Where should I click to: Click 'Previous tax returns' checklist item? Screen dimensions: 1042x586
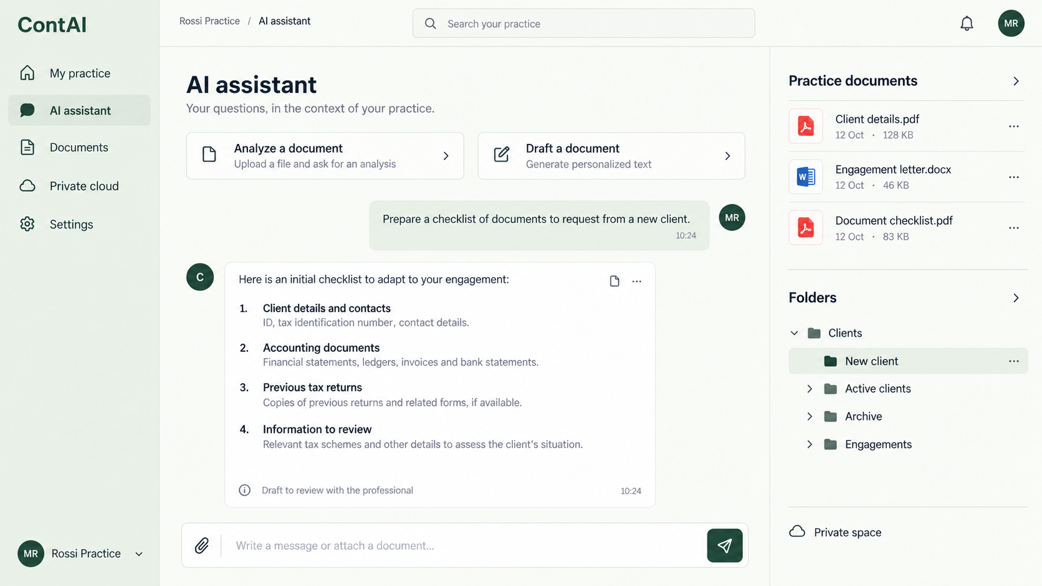point(312,387)
